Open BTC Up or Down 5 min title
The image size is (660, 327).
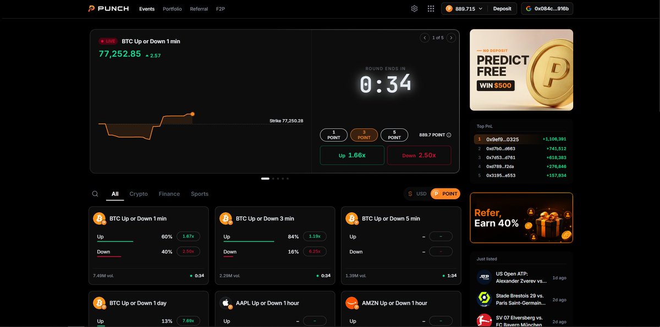click(x=391, y=218)
